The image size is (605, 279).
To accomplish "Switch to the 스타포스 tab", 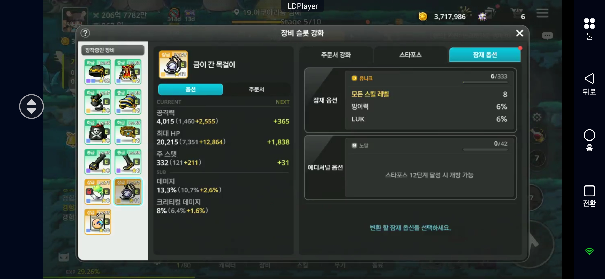I will click(x=410, y=55).
